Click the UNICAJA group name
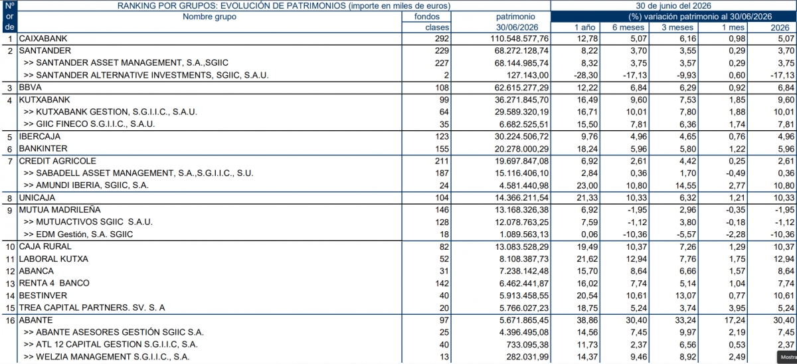The height and width of the screenshot is (364, 797). point(38,198)
